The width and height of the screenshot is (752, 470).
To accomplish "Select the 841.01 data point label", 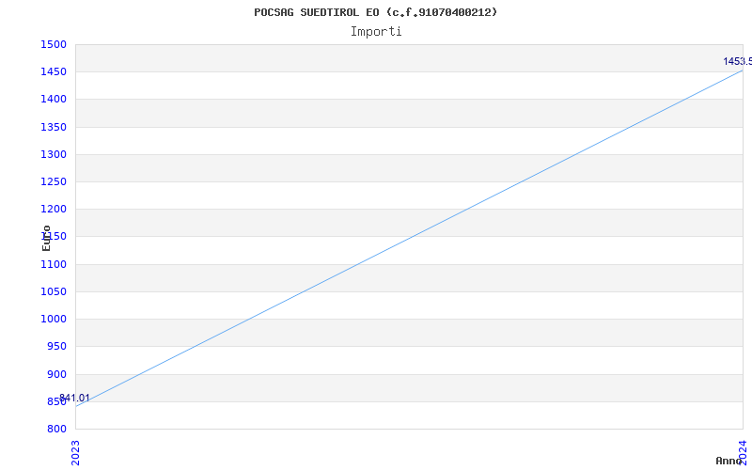I will [x=75, y=398].
